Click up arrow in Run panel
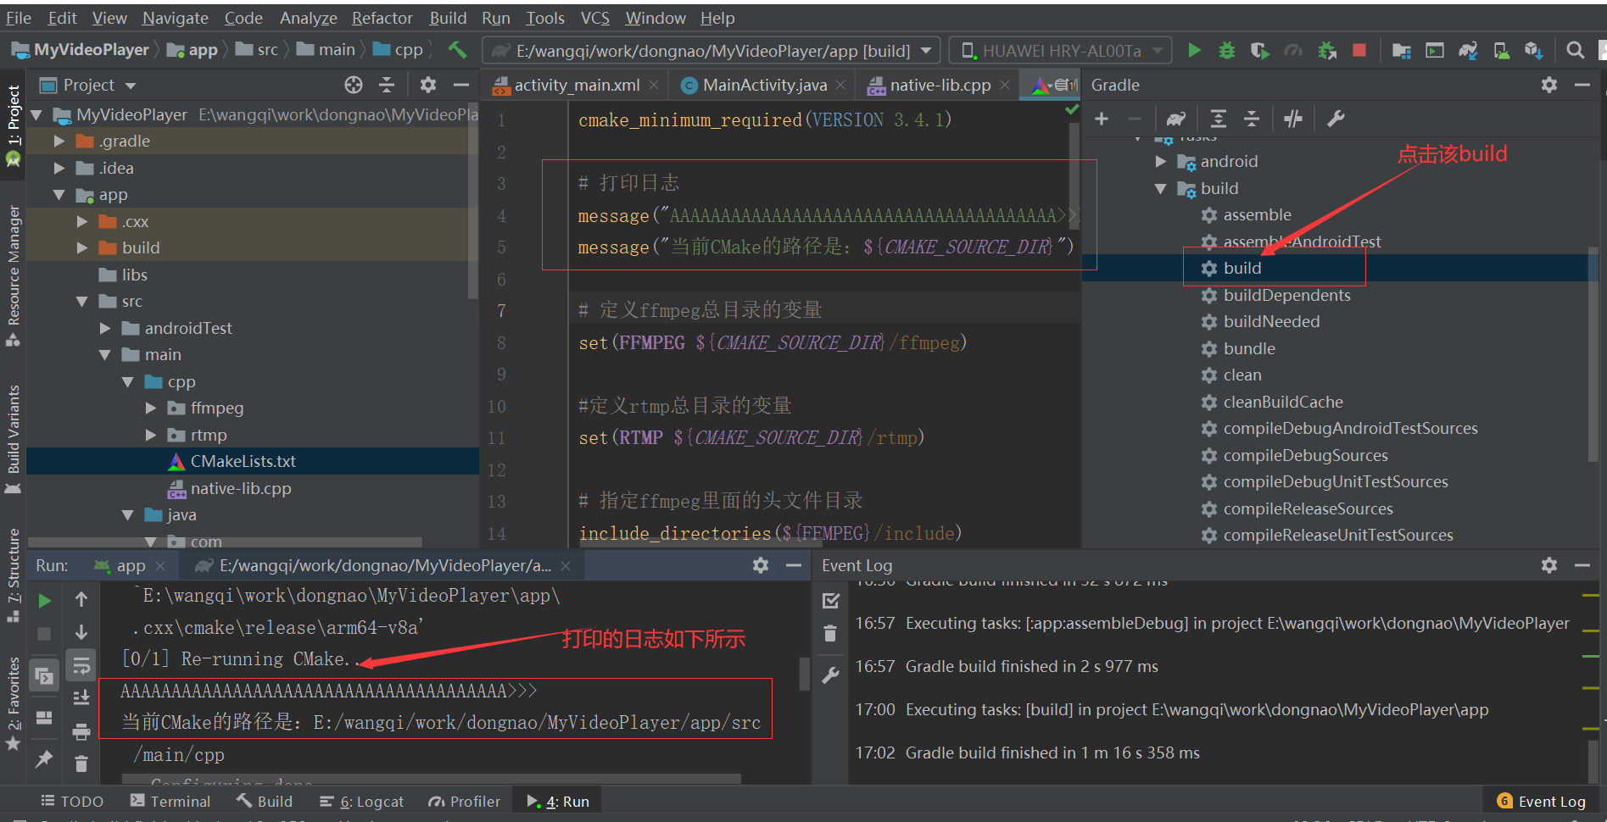The width and height of the screenshot is (1607, 822). click(x=81, y=599)
